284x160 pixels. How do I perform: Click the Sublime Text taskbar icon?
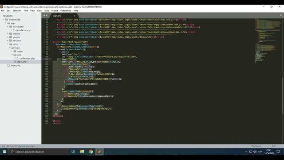pos(99,152)
